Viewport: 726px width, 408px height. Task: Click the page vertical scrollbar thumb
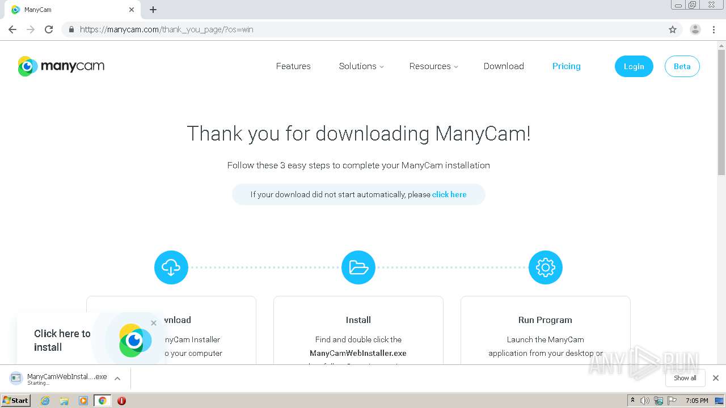click(721, 111)
